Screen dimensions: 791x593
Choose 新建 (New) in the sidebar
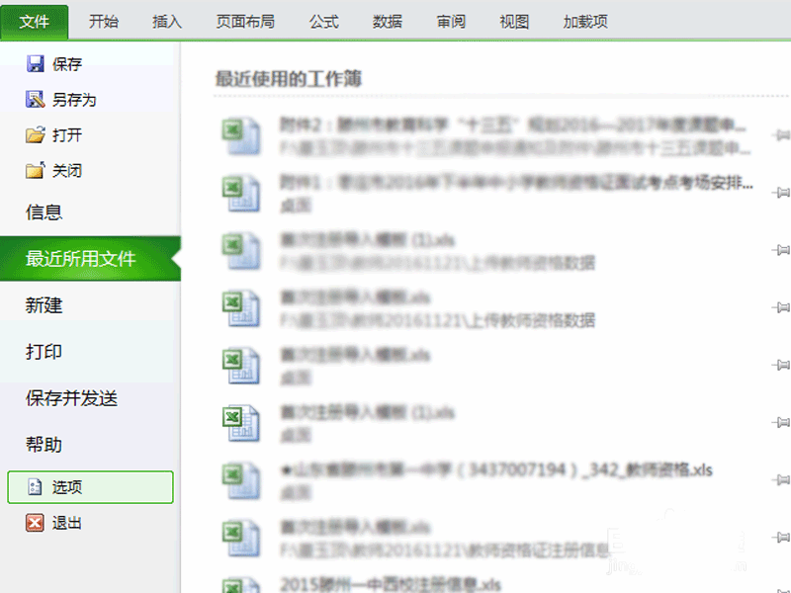tap(44, 305)
